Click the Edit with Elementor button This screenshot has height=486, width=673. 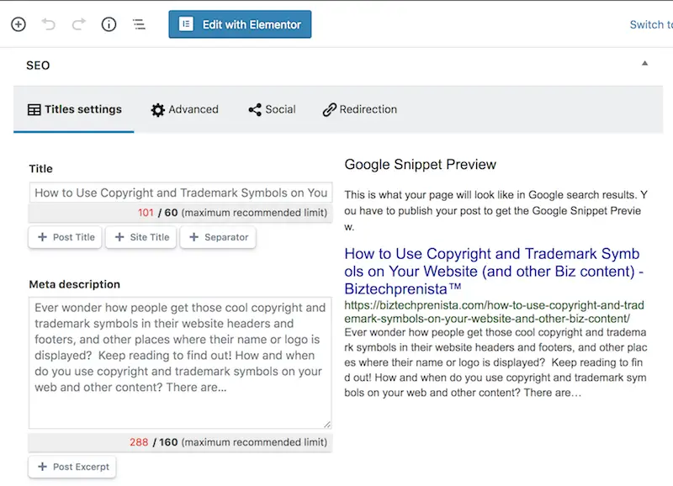click(x=240, y=24)
